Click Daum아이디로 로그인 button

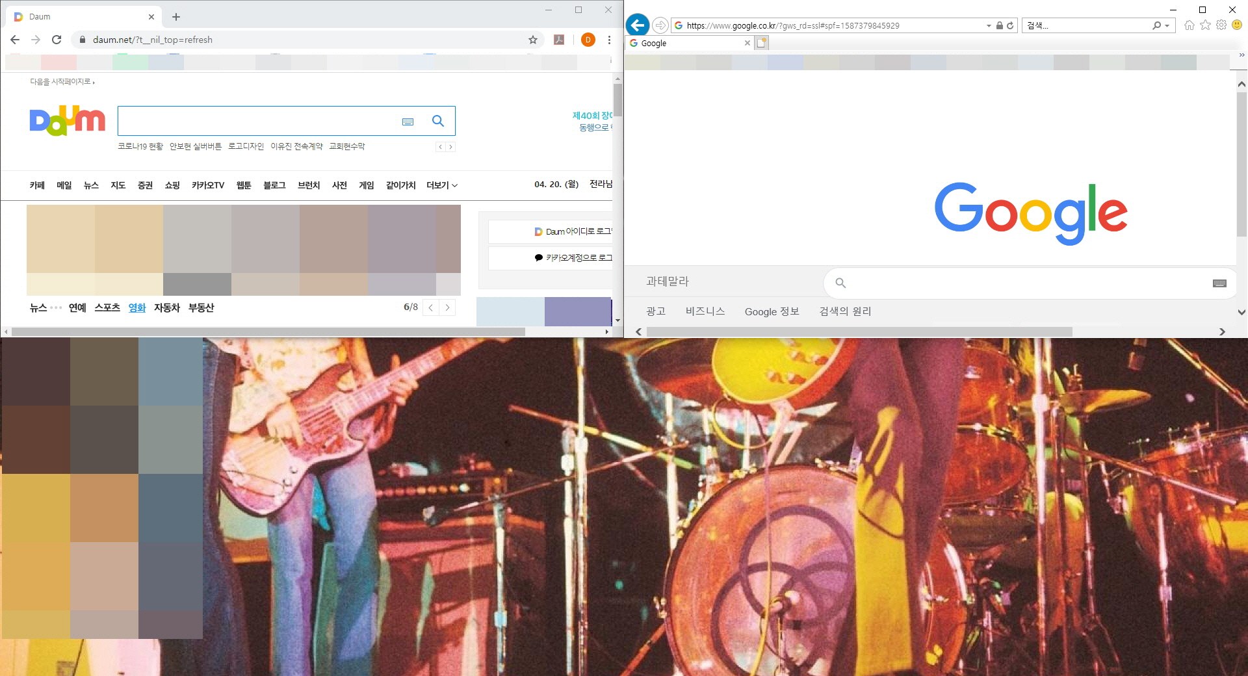551,231
